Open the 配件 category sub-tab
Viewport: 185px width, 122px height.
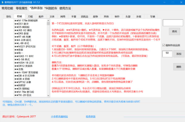tap(41, 17)
